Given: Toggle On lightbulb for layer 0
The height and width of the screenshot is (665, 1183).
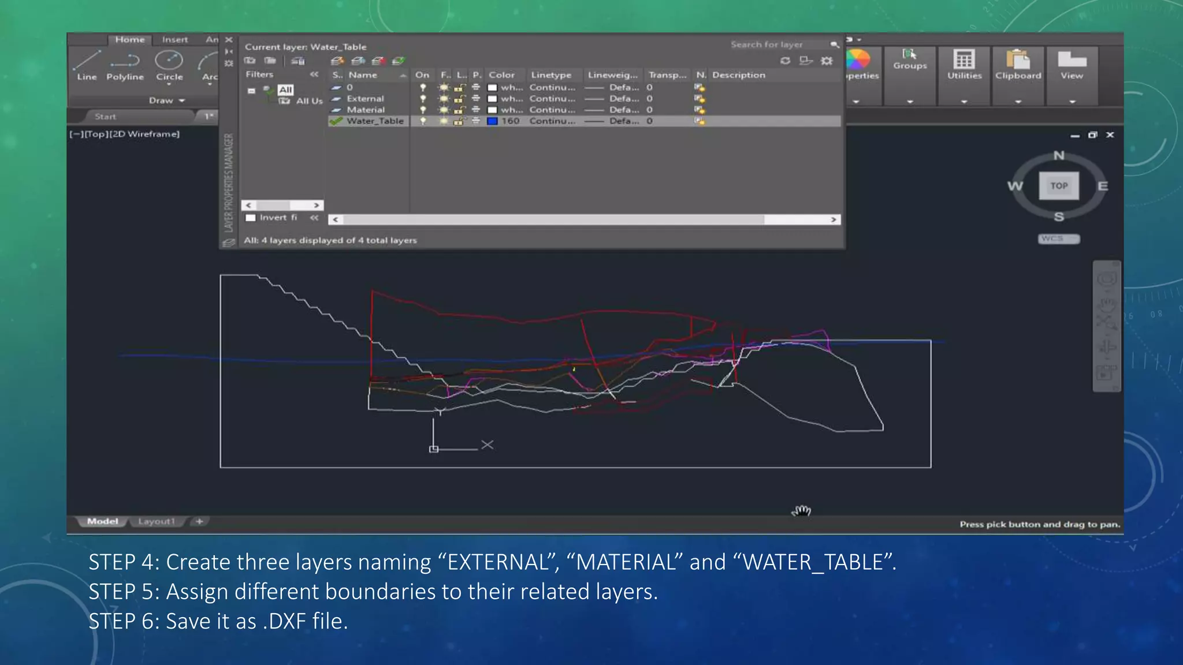Looking at the screenshot, I should point(423,88).
